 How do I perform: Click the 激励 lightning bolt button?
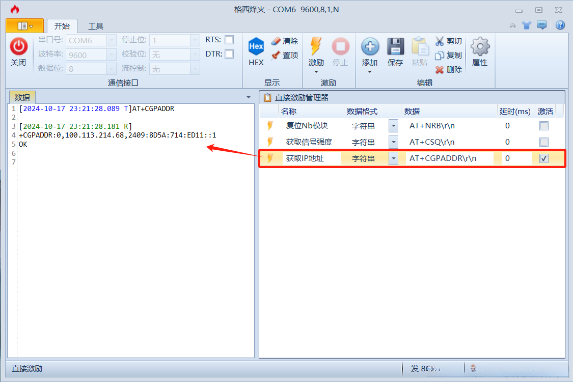(316, 51)
